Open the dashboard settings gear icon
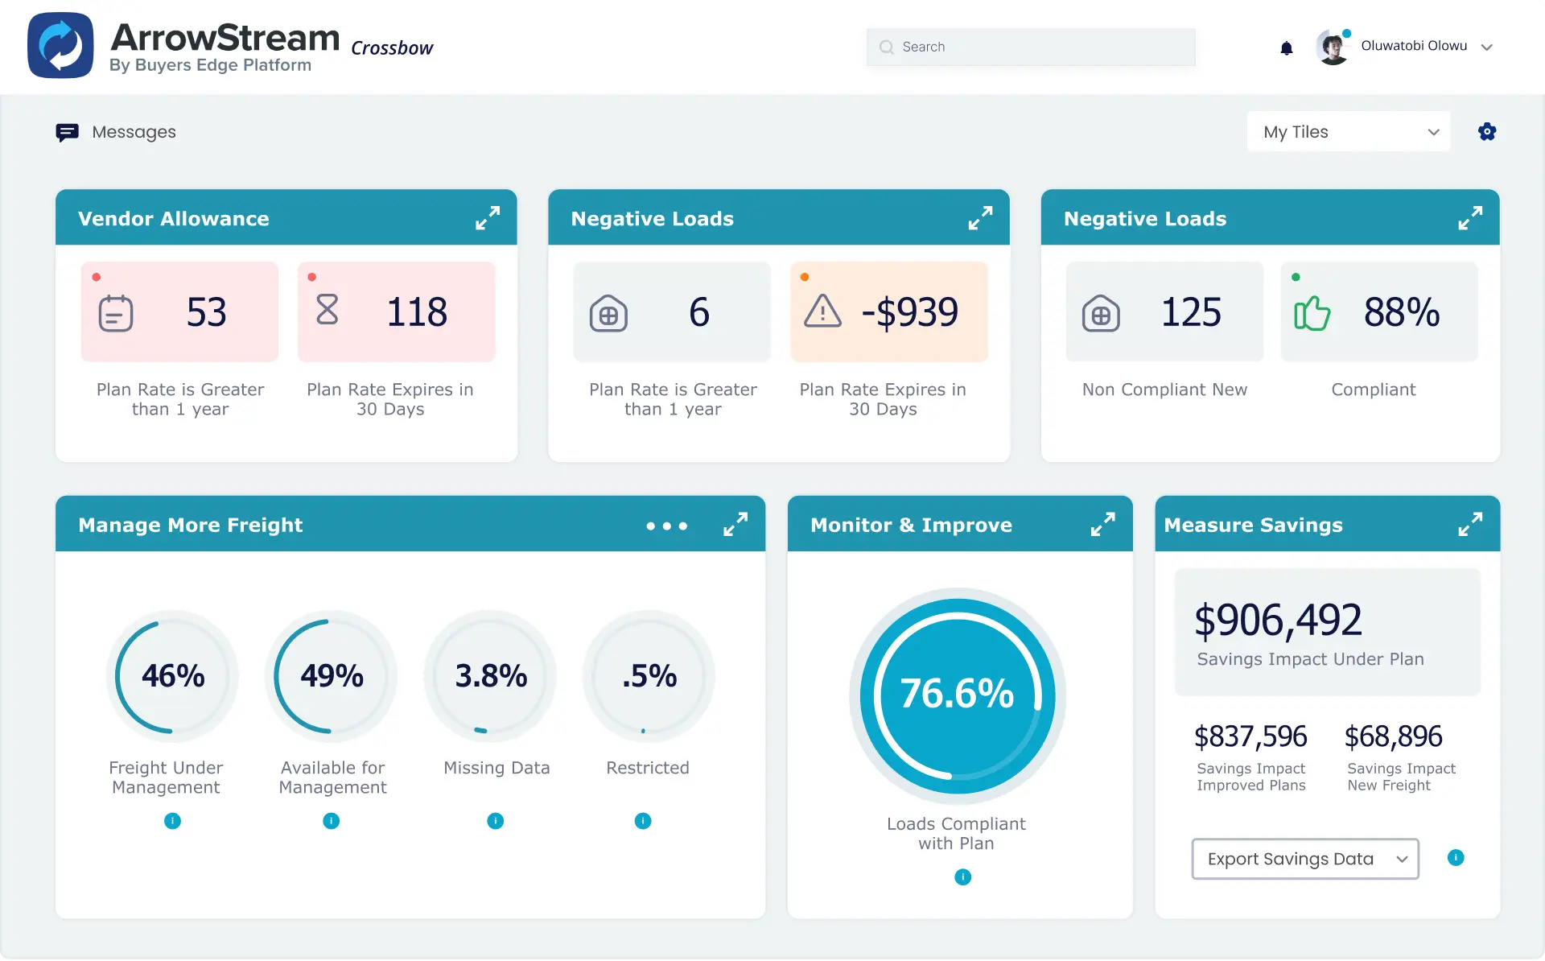The width and height of the screenshot is (1545, 961). 1486,132
